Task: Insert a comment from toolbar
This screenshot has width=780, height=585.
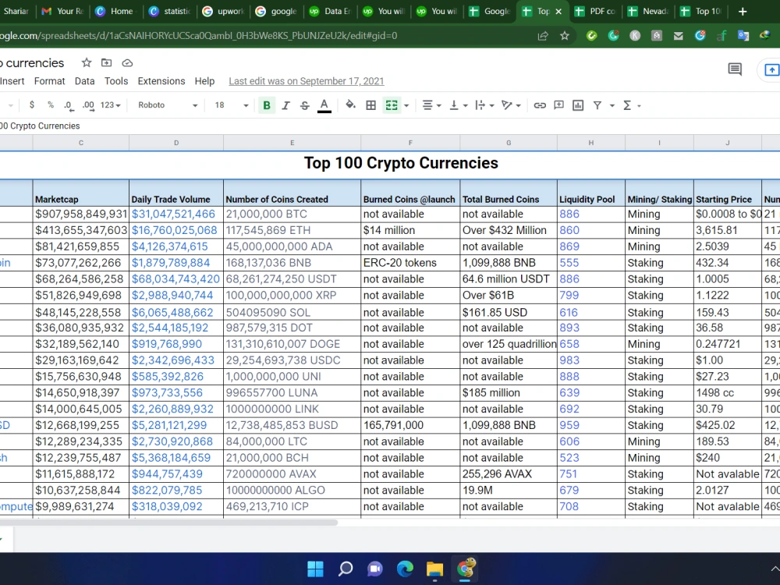Action: point(558,105)
